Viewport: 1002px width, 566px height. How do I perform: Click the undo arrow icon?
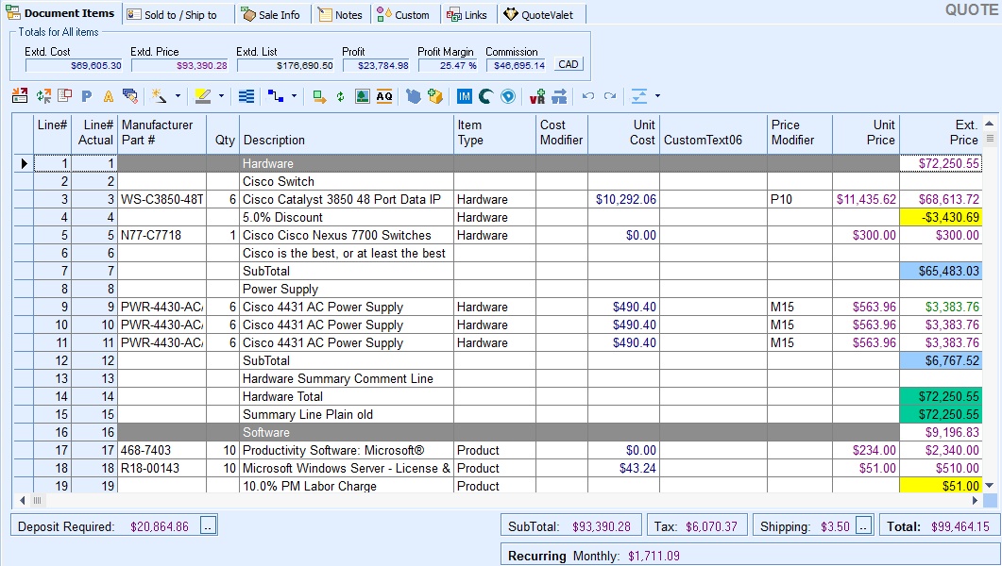(588, 96)
